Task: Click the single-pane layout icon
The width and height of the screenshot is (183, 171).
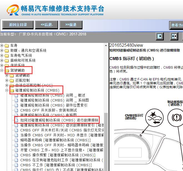Action: [160, 36]
